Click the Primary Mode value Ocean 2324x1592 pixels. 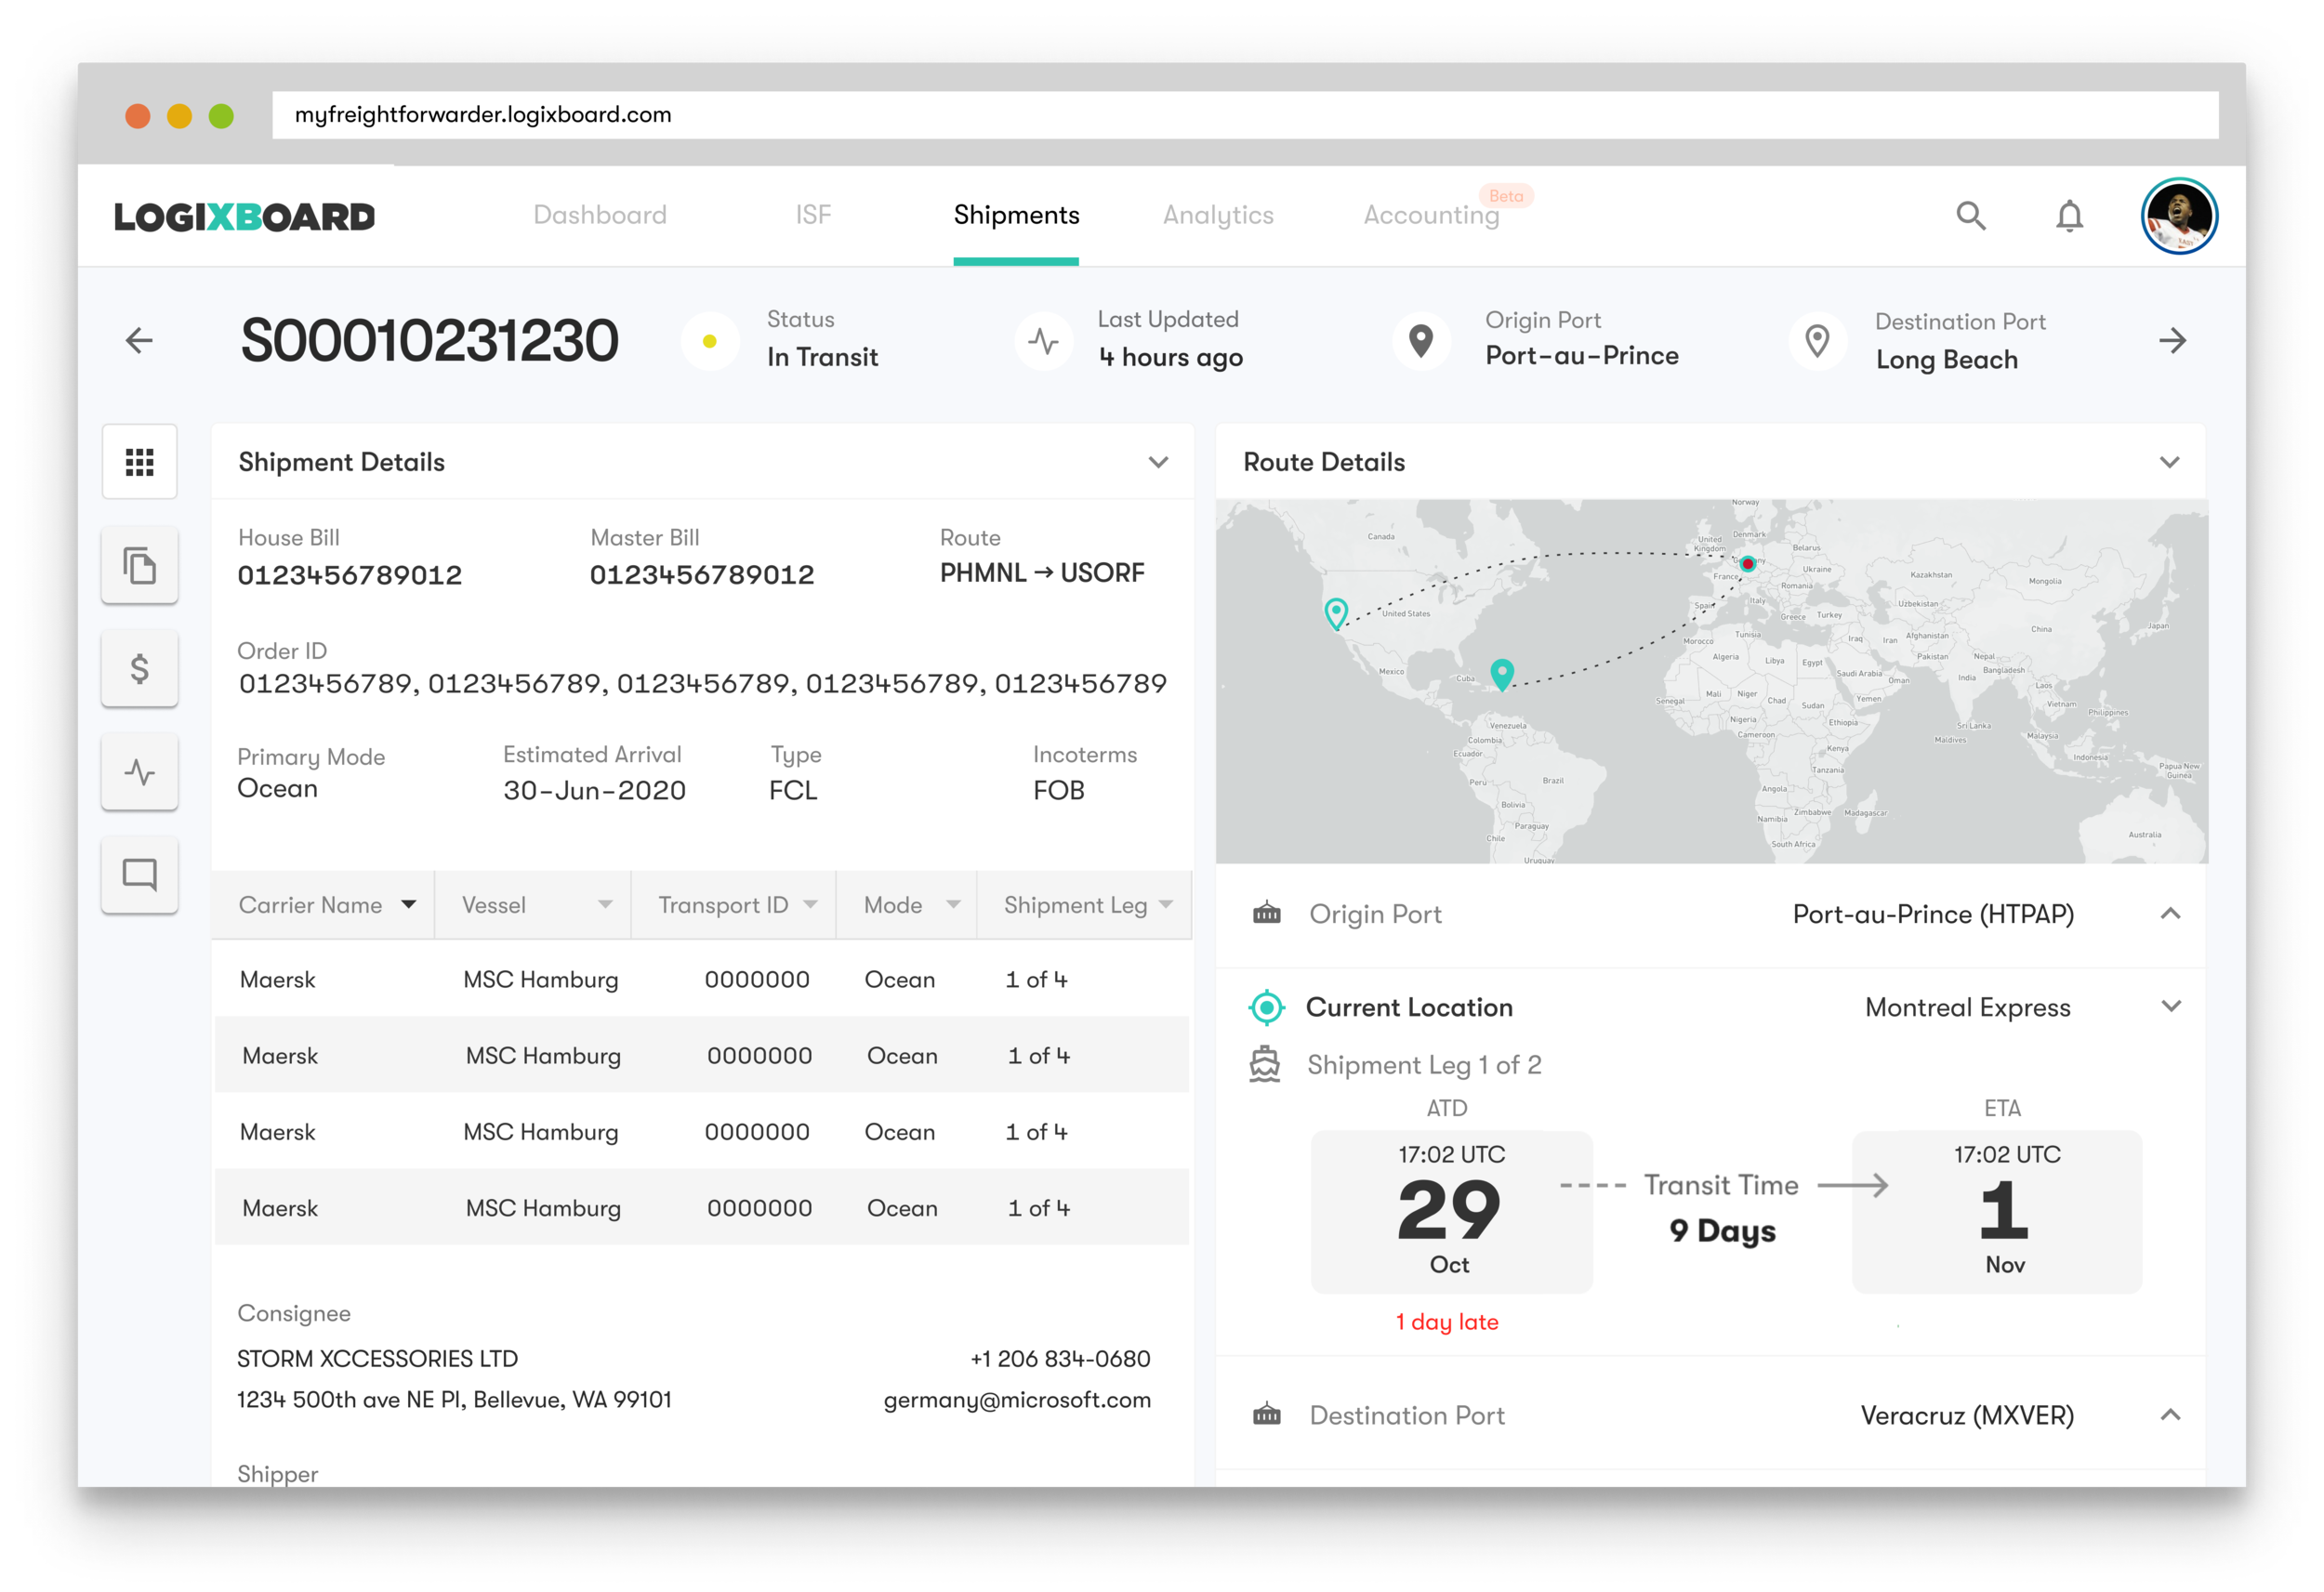pos(277,789)
